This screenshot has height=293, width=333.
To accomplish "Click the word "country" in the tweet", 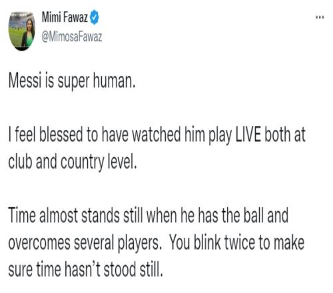I will 82,163.
